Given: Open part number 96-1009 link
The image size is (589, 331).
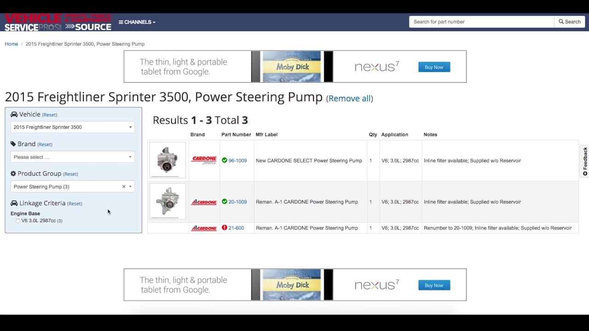Looking at the screenshot, I should point(237,161).
